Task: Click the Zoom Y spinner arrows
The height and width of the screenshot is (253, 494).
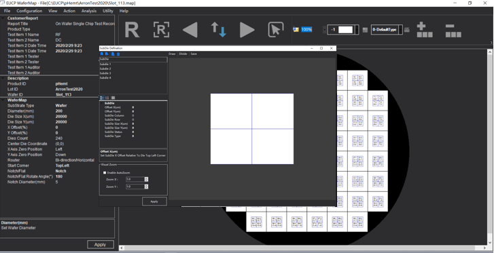Action: pos(146,187)
